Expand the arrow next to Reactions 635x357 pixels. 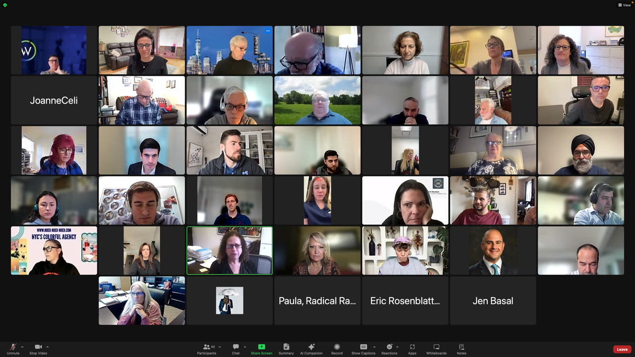[397, 347]
